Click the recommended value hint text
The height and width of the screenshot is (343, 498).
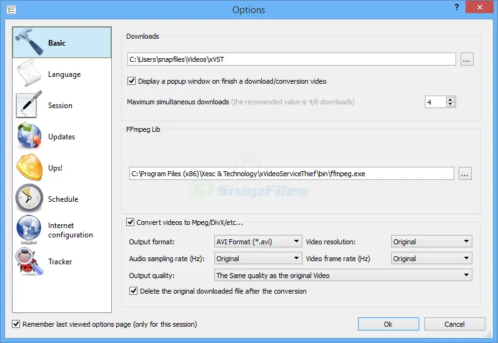[x=293, y=102]
